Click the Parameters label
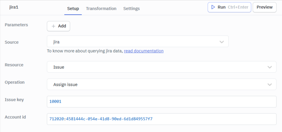 (16, 25)
